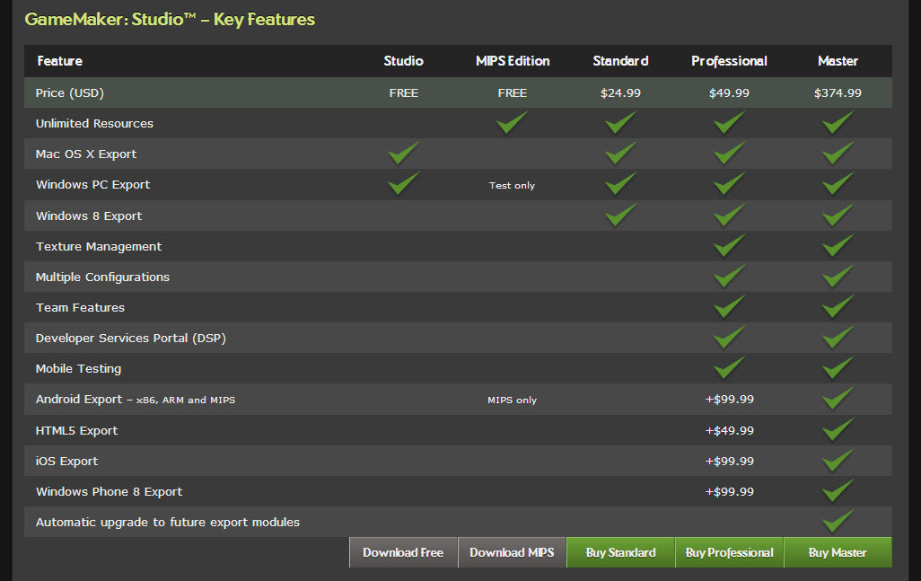Click Professional checkmark for Texture Management
Screen dimensions: 921x581
pyautogui.click(x=729, y=246)
